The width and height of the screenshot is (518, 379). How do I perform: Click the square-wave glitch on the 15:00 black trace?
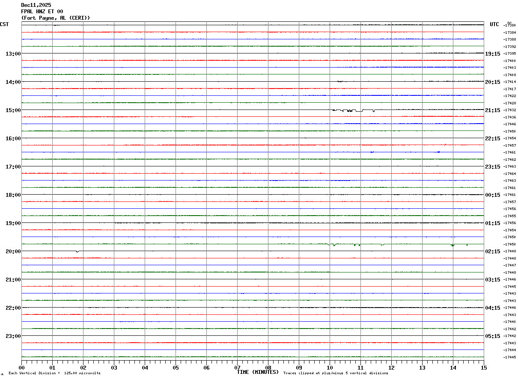[354, 110]
